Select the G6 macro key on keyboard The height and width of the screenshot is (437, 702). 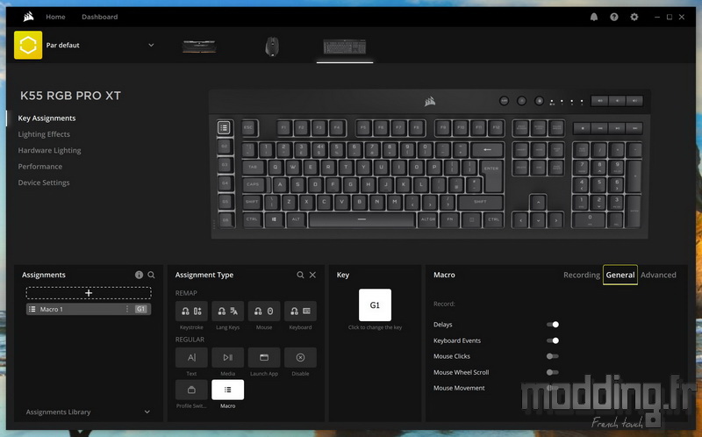tap(226, 220)
